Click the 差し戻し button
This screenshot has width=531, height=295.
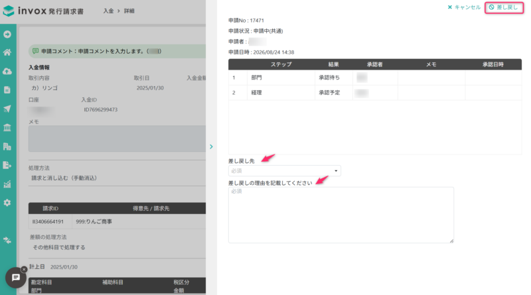click(x=504, y=7)
